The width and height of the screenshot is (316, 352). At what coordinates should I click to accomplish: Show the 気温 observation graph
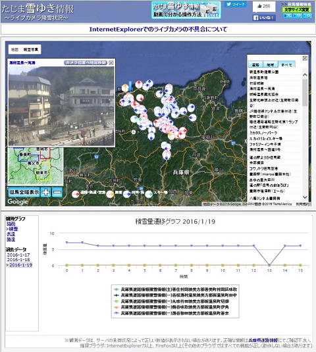11,234
